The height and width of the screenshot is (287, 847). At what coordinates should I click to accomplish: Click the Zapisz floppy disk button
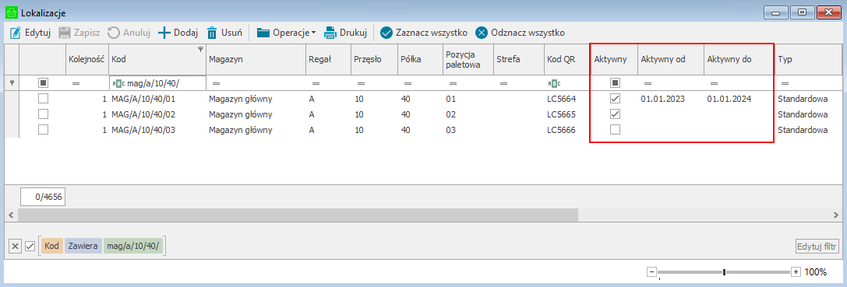tap(79, 33)
